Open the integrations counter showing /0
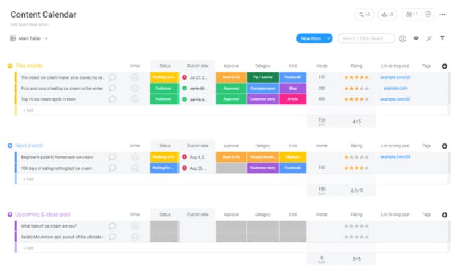 pyautogui.click(x=364, y=14)
